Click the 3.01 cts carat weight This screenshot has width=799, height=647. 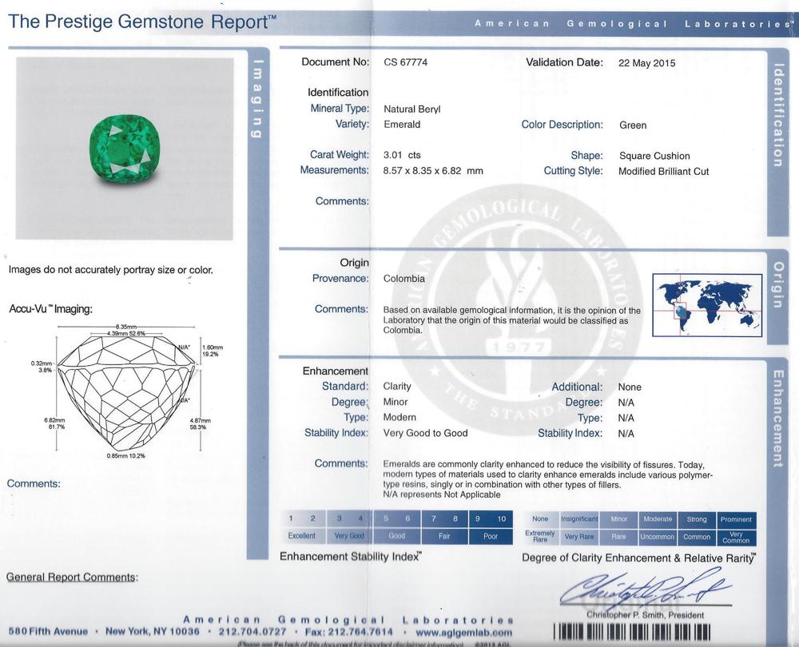click(x=402, y=155)
